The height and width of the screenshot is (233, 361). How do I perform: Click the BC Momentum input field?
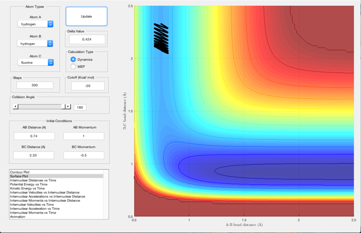[x=84, y=155]
